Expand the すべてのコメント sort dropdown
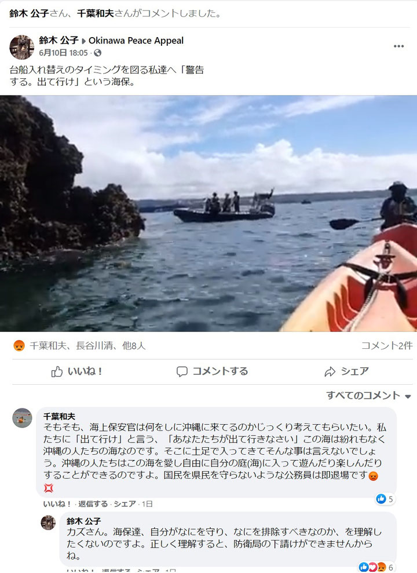 point(368,395)
